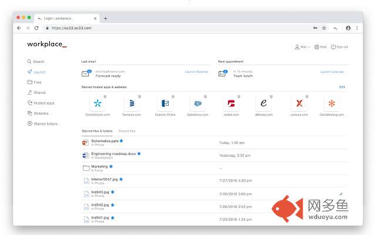
Task: Open the Marketing folder
Action: 99,166
